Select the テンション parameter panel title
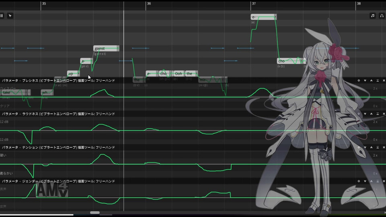 [x=58, y=147]
